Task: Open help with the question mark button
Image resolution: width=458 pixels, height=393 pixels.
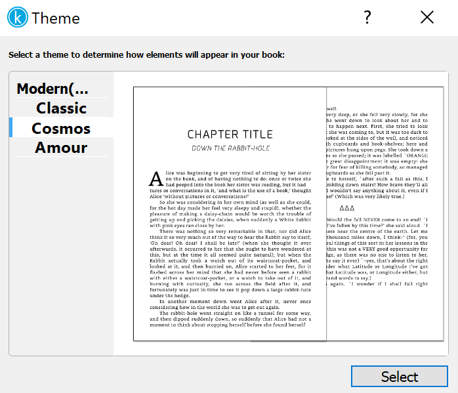Action: 367,17
